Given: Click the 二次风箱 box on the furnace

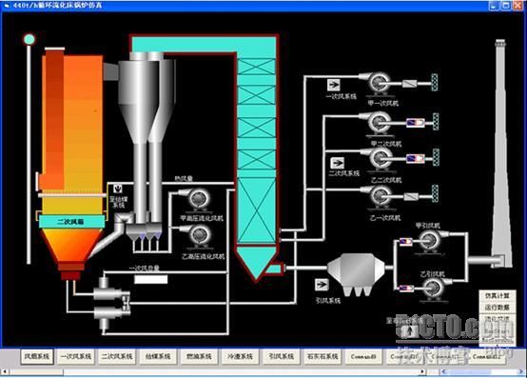Looking at the screenshot, I should click(x=71, y=222).
